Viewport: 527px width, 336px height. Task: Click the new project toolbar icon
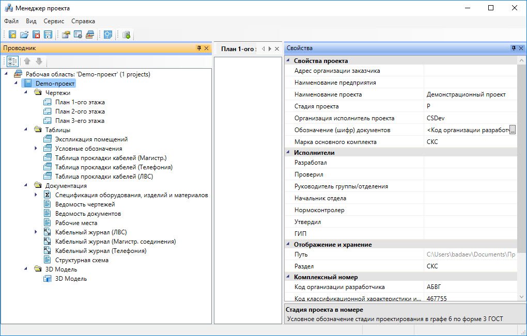(x=12, y=35)
